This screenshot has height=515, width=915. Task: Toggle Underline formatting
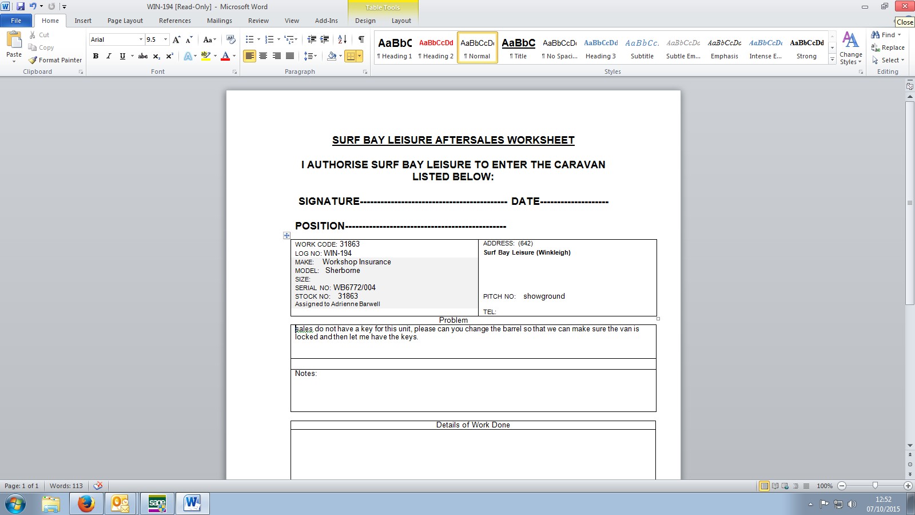(x=122, y=56)
